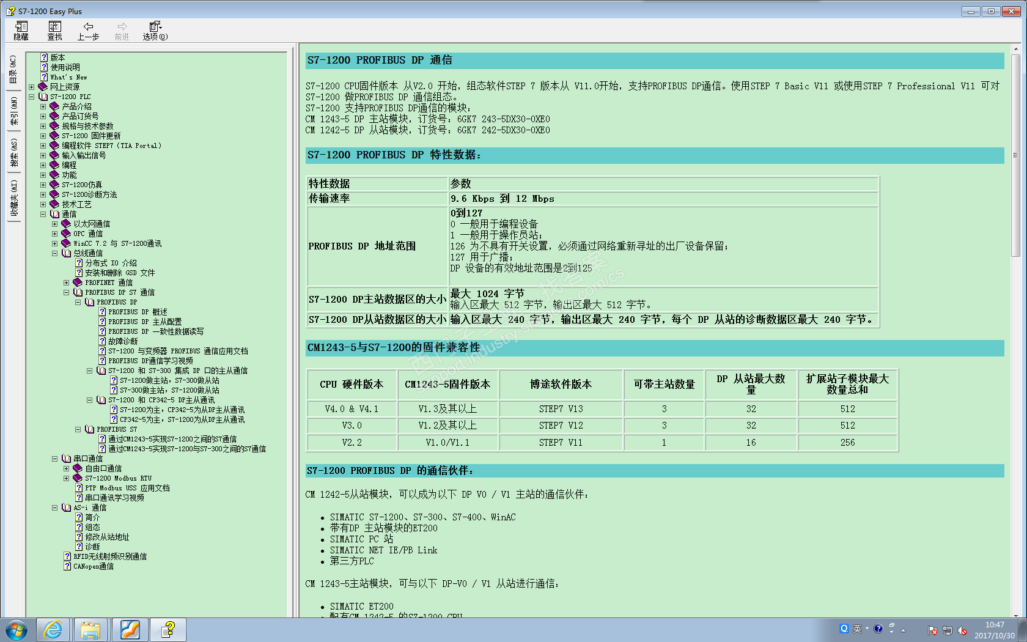
Task: Collapse the 总线通信 tree node
Action: (x=55, y=253)
